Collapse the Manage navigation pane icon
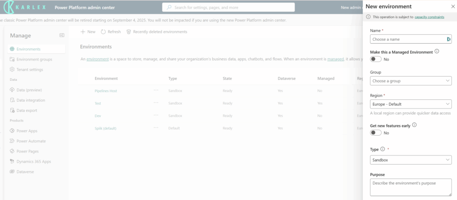The height and width of the screenshot is (200, 457). (x=62, y=35)
